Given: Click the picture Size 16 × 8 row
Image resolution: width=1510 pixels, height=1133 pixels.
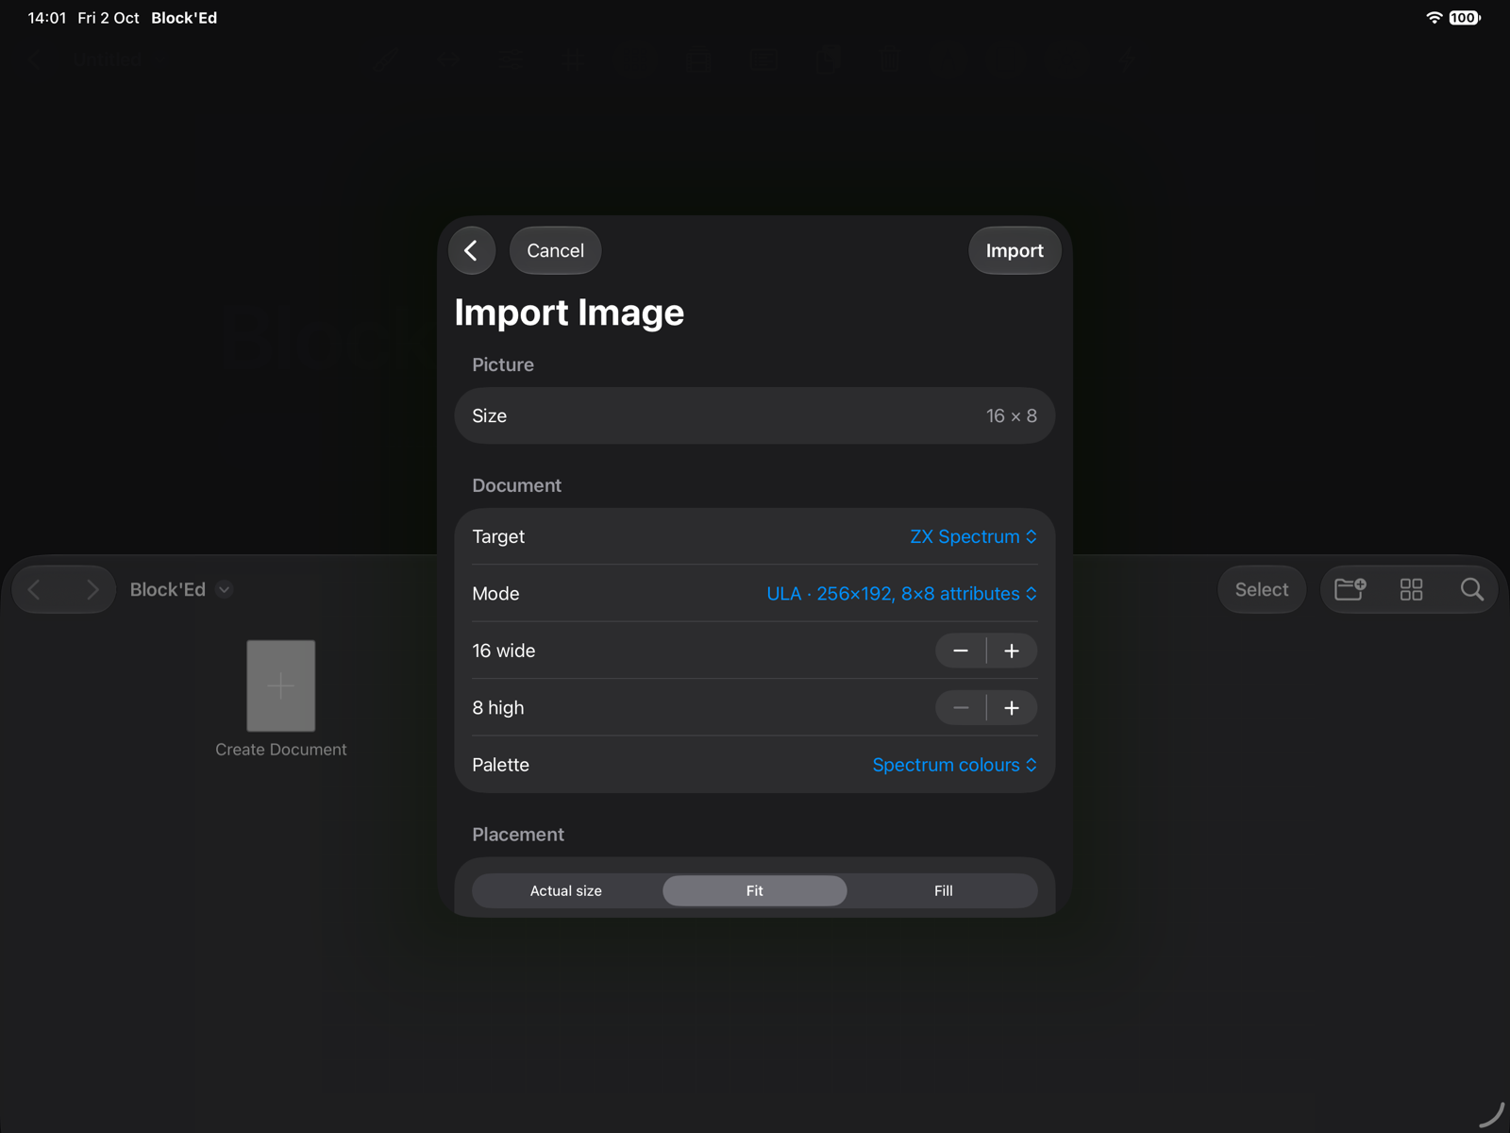Looking at the screenshot, I should [755, 415].
